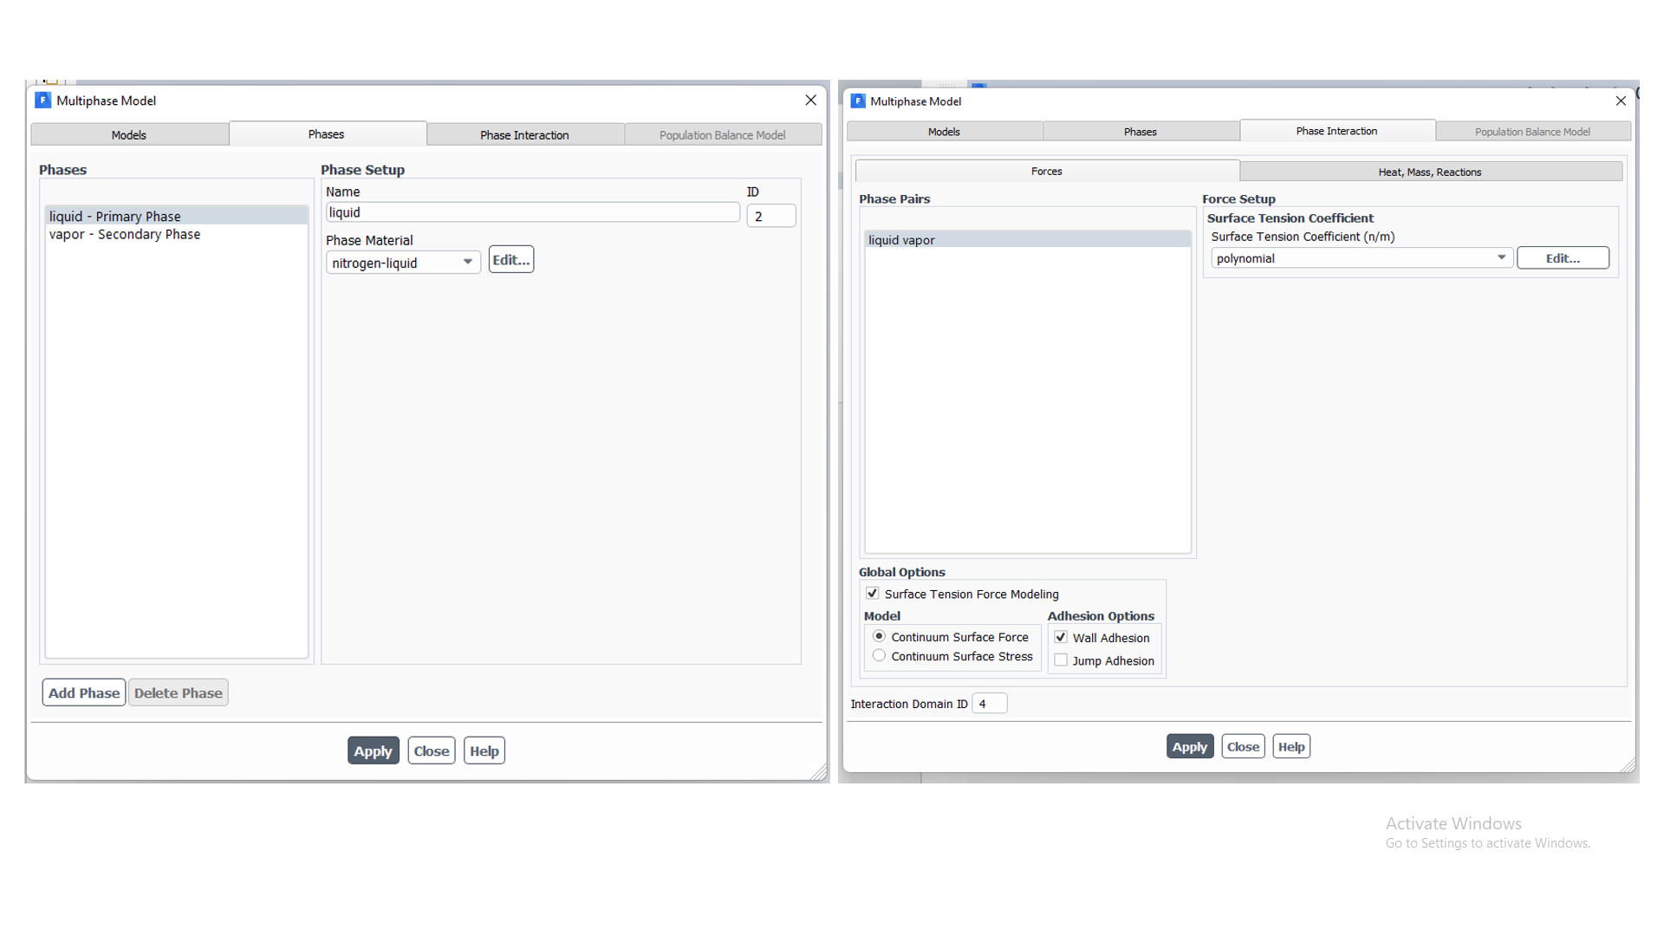Click the phase Name input field
The width and height of the screenshot is (1664, 936).
click(532, 213)
